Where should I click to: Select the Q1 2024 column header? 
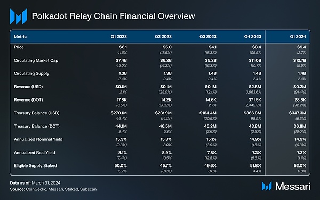[298, 37]
